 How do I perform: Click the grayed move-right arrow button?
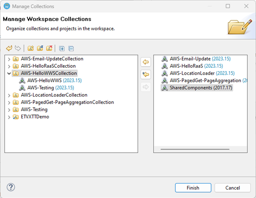[x=145, y=87]
